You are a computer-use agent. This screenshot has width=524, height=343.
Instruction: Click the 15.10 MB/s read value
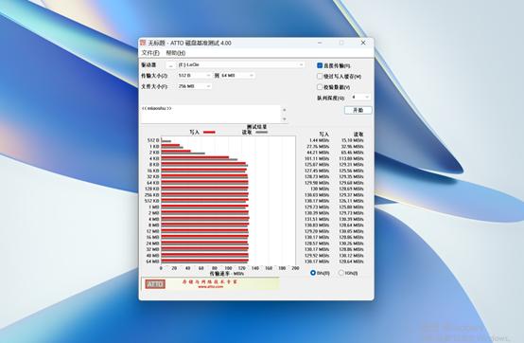click(x=352, y=140)
